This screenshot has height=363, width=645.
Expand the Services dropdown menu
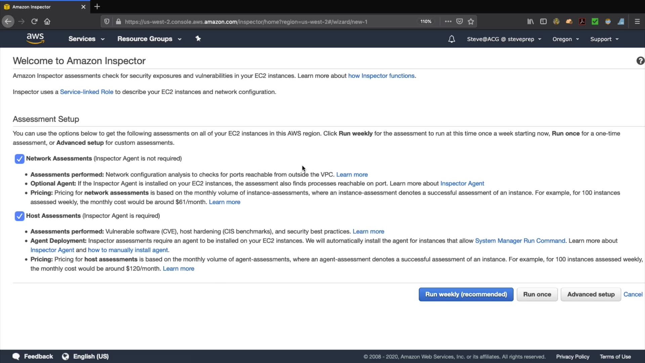[x=86, y=39]
